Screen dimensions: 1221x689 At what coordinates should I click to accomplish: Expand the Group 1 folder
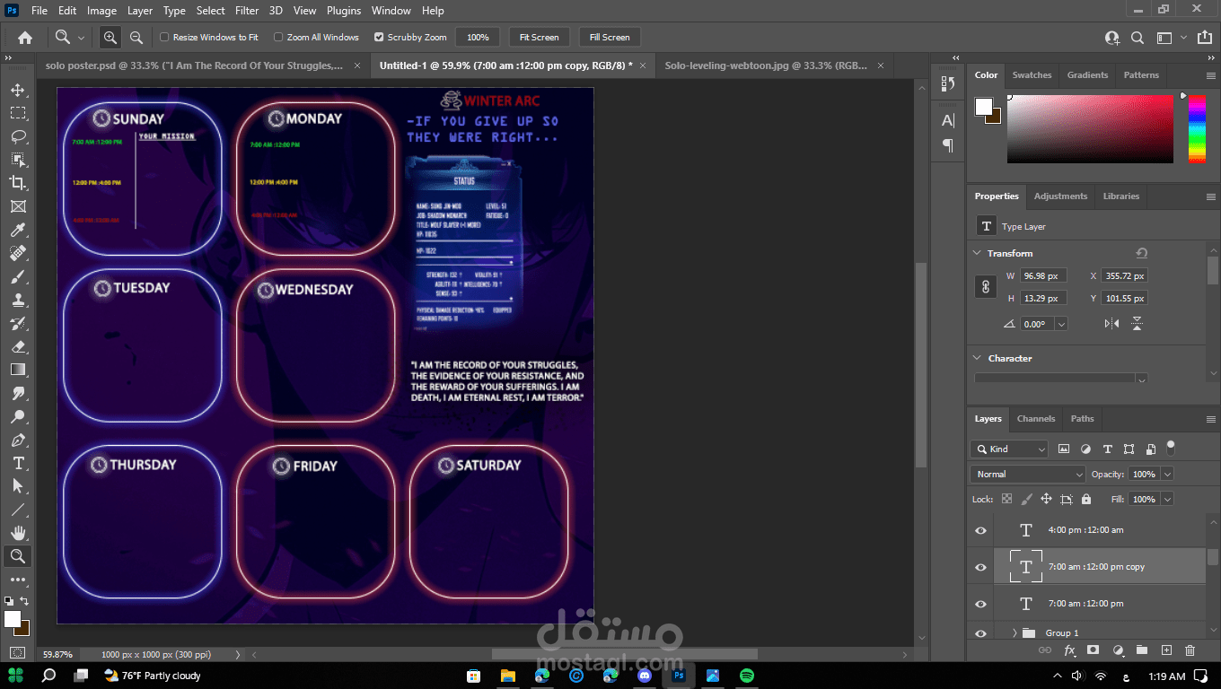pos(1015,633)
